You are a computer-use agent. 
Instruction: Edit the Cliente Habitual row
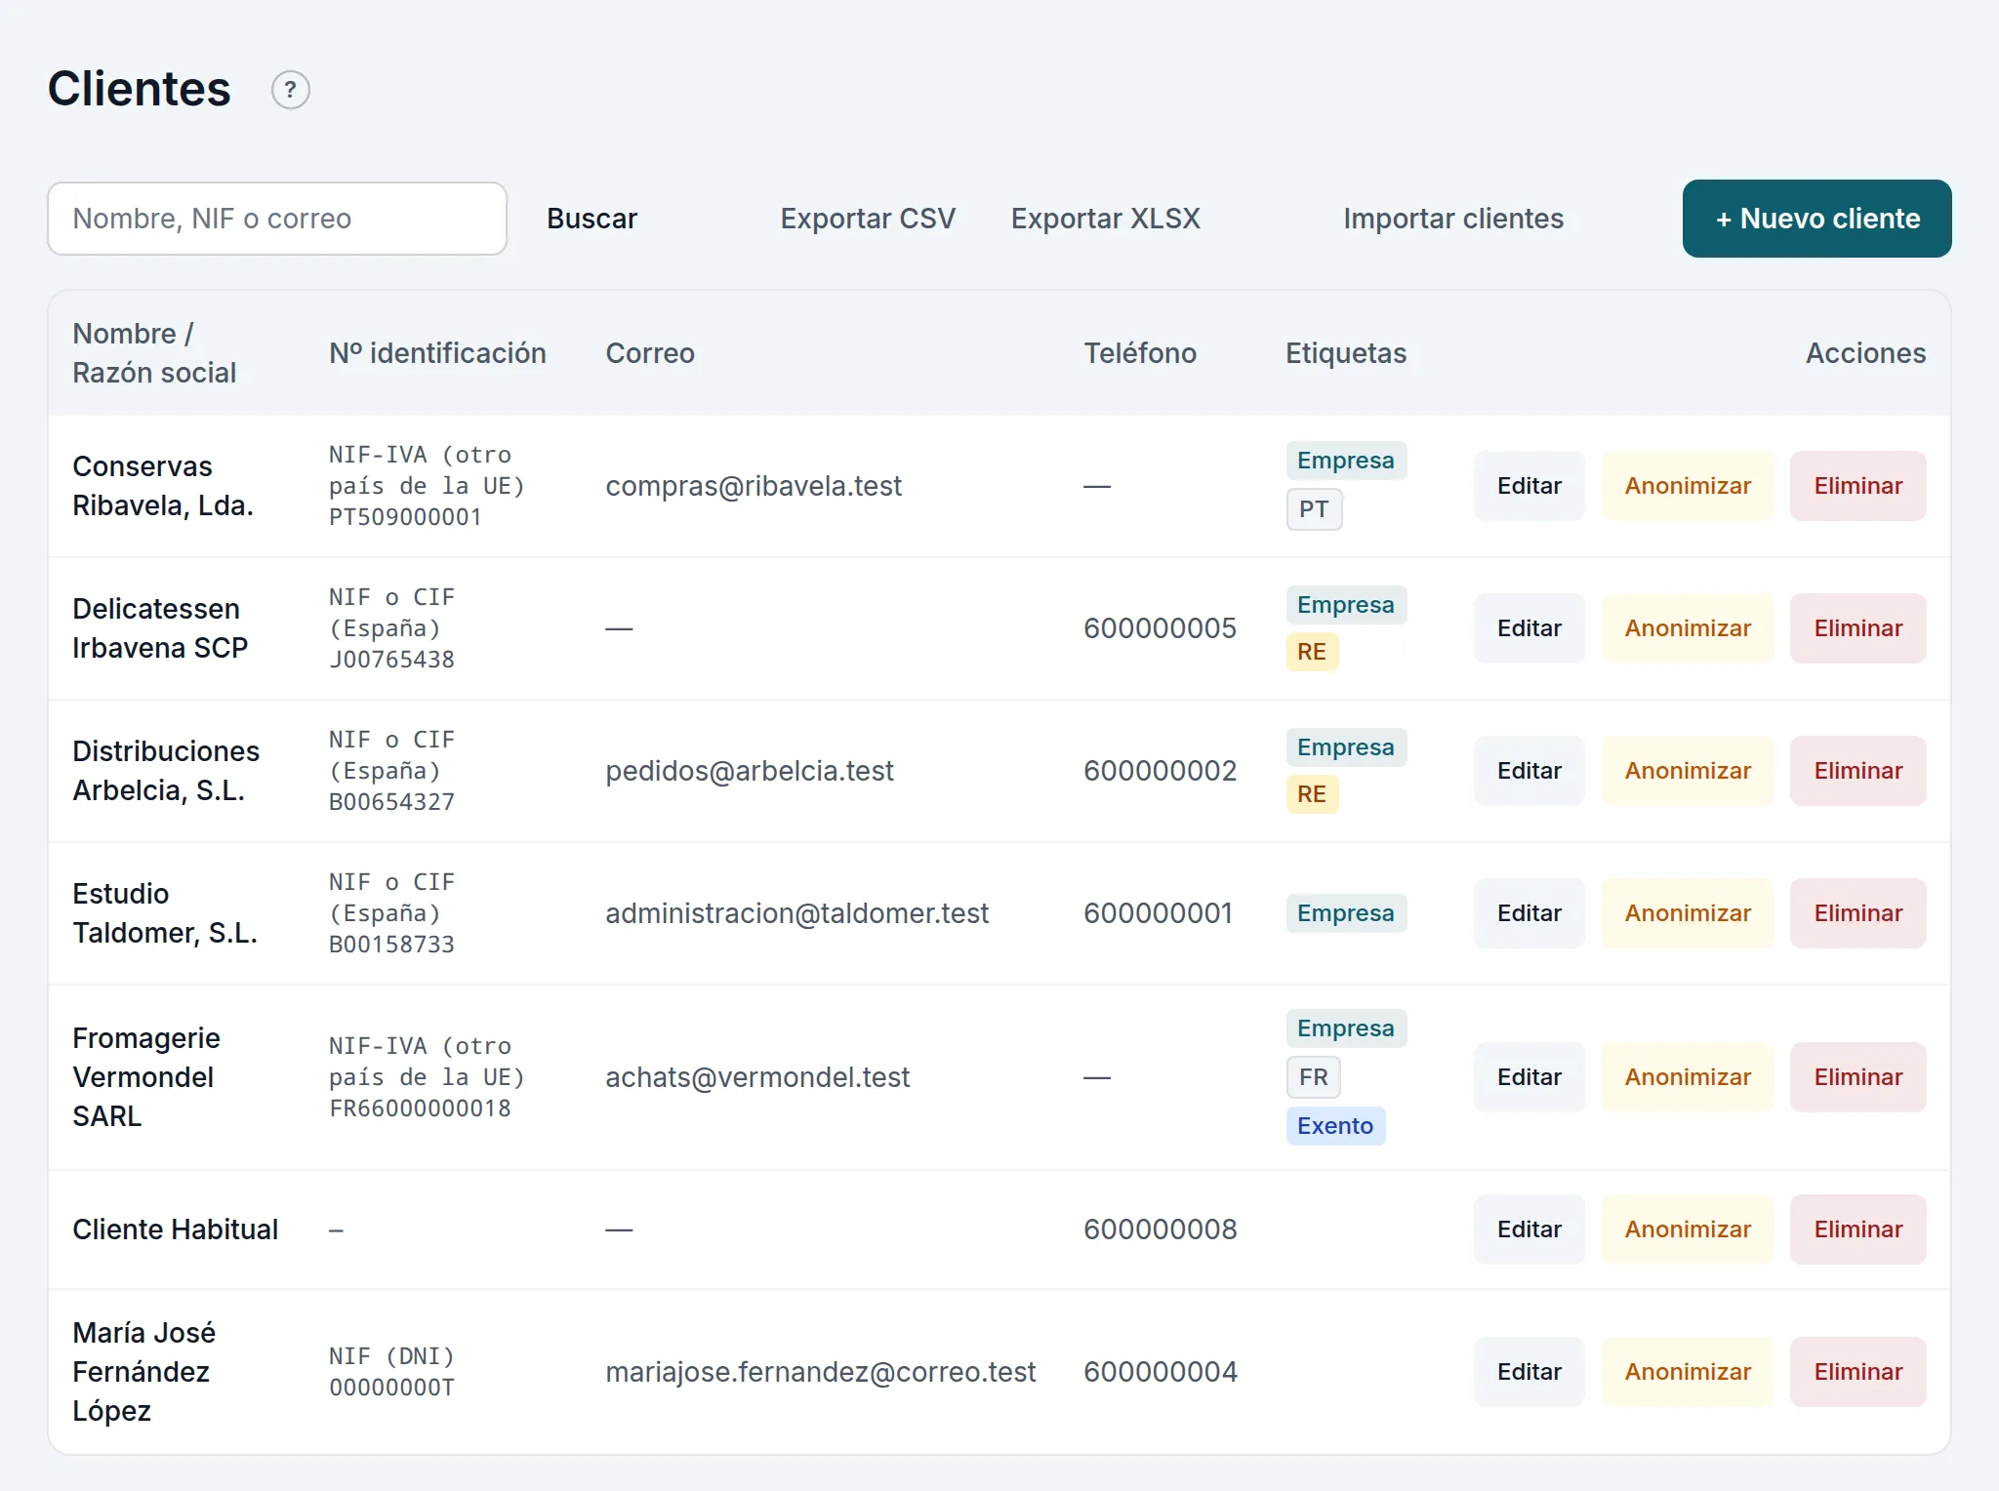pyautogui.click(x=1529, y=1229)
